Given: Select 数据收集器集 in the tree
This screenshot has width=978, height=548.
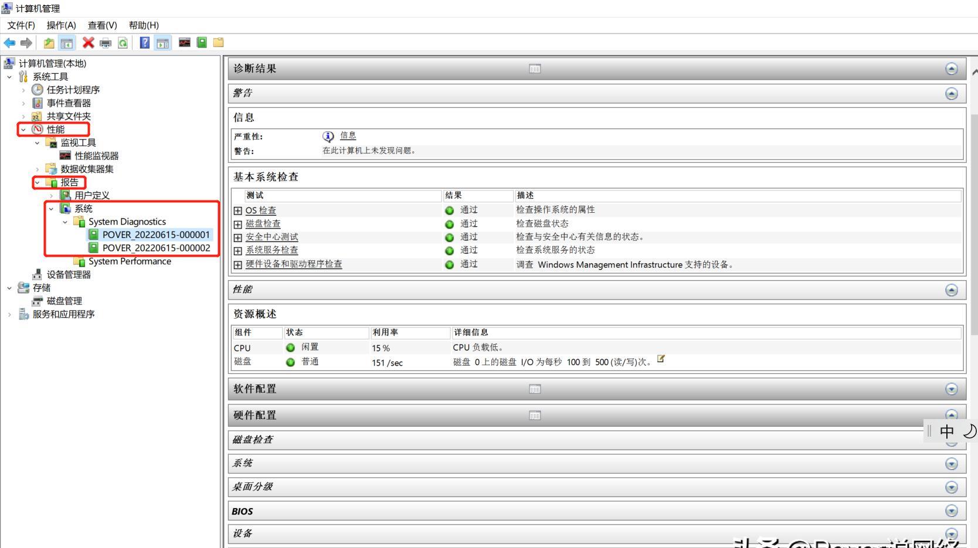Looking at the screenshot, I should [87, 169].
